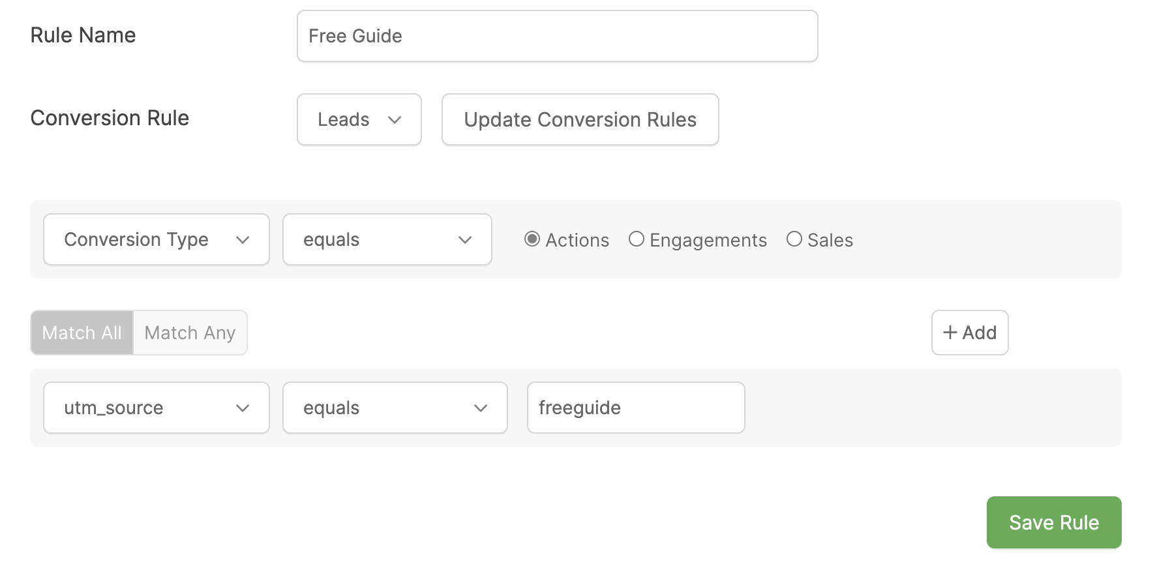The image size is (1157, 570).
Task: Click the utm_source dropdown chevron arrow
Action: click(x=243, y=408)
